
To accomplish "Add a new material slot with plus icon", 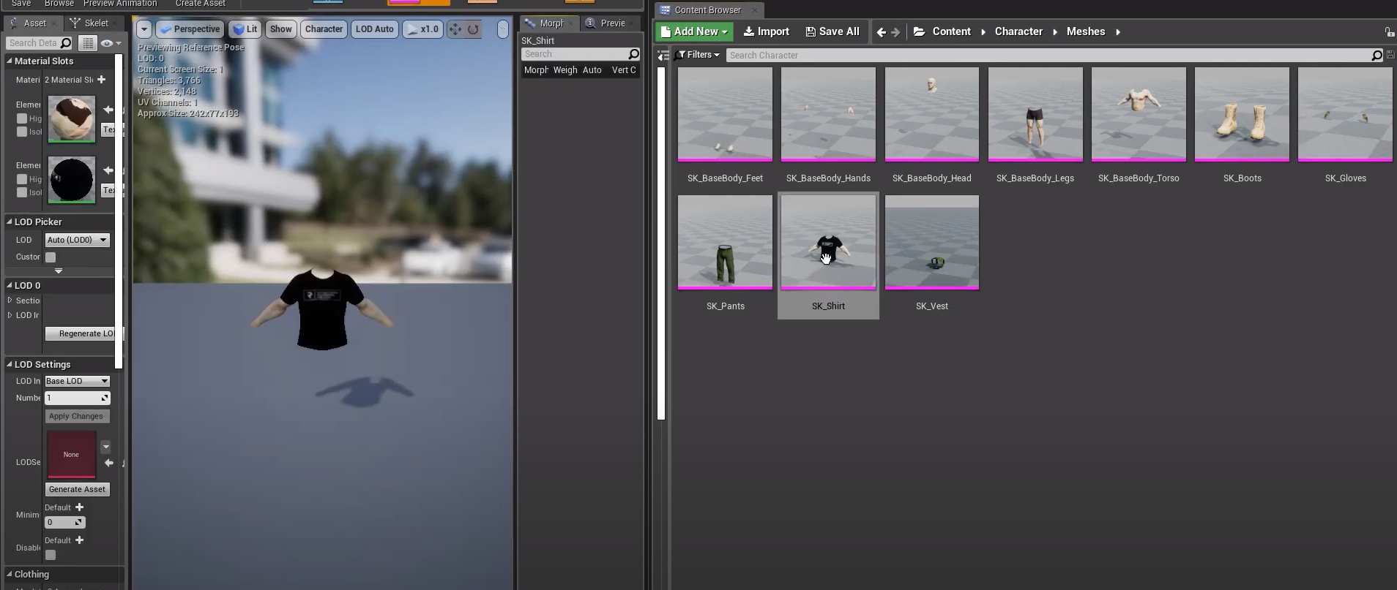I will click(102, 80).
